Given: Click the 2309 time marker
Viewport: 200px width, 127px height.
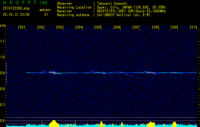Looking at the screenshot, I should 174,27.
